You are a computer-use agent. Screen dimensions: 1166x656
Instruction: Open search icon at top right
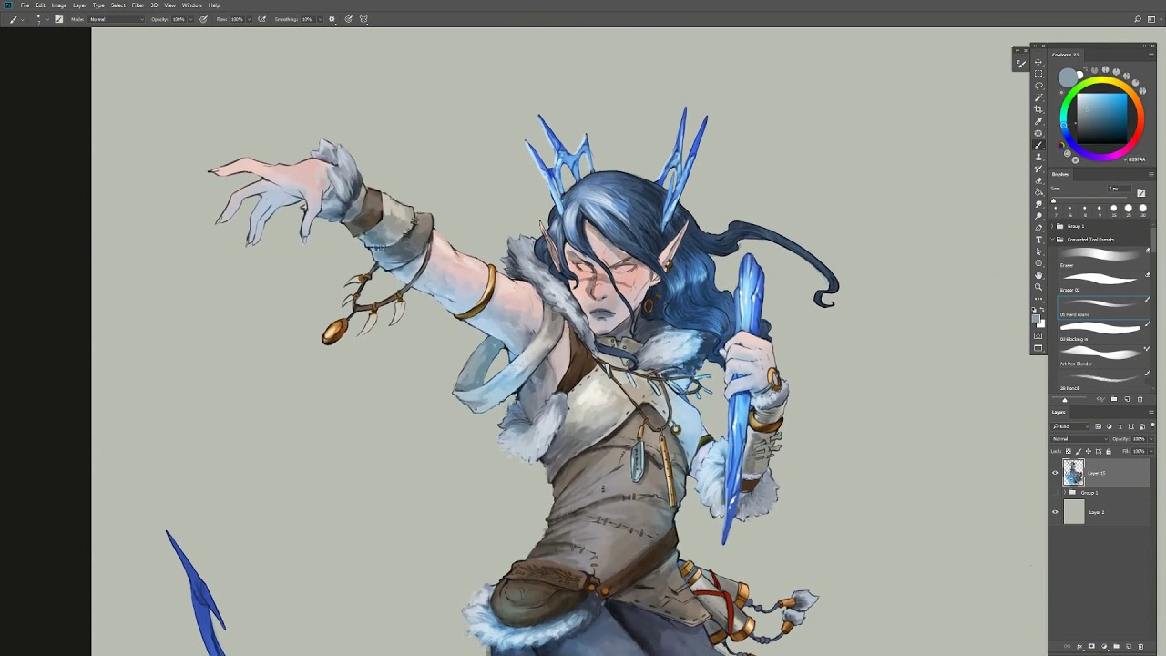(1138, 19)
